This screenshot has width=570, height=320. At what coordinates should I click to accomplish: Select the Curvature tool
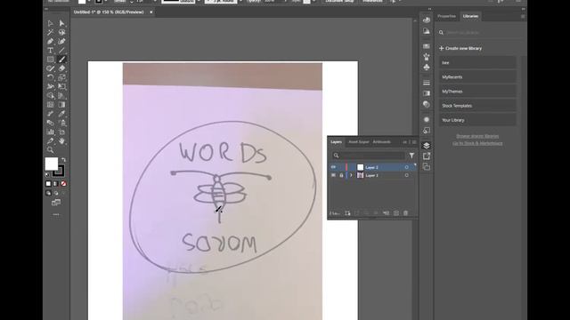click(x=61, y=42)
